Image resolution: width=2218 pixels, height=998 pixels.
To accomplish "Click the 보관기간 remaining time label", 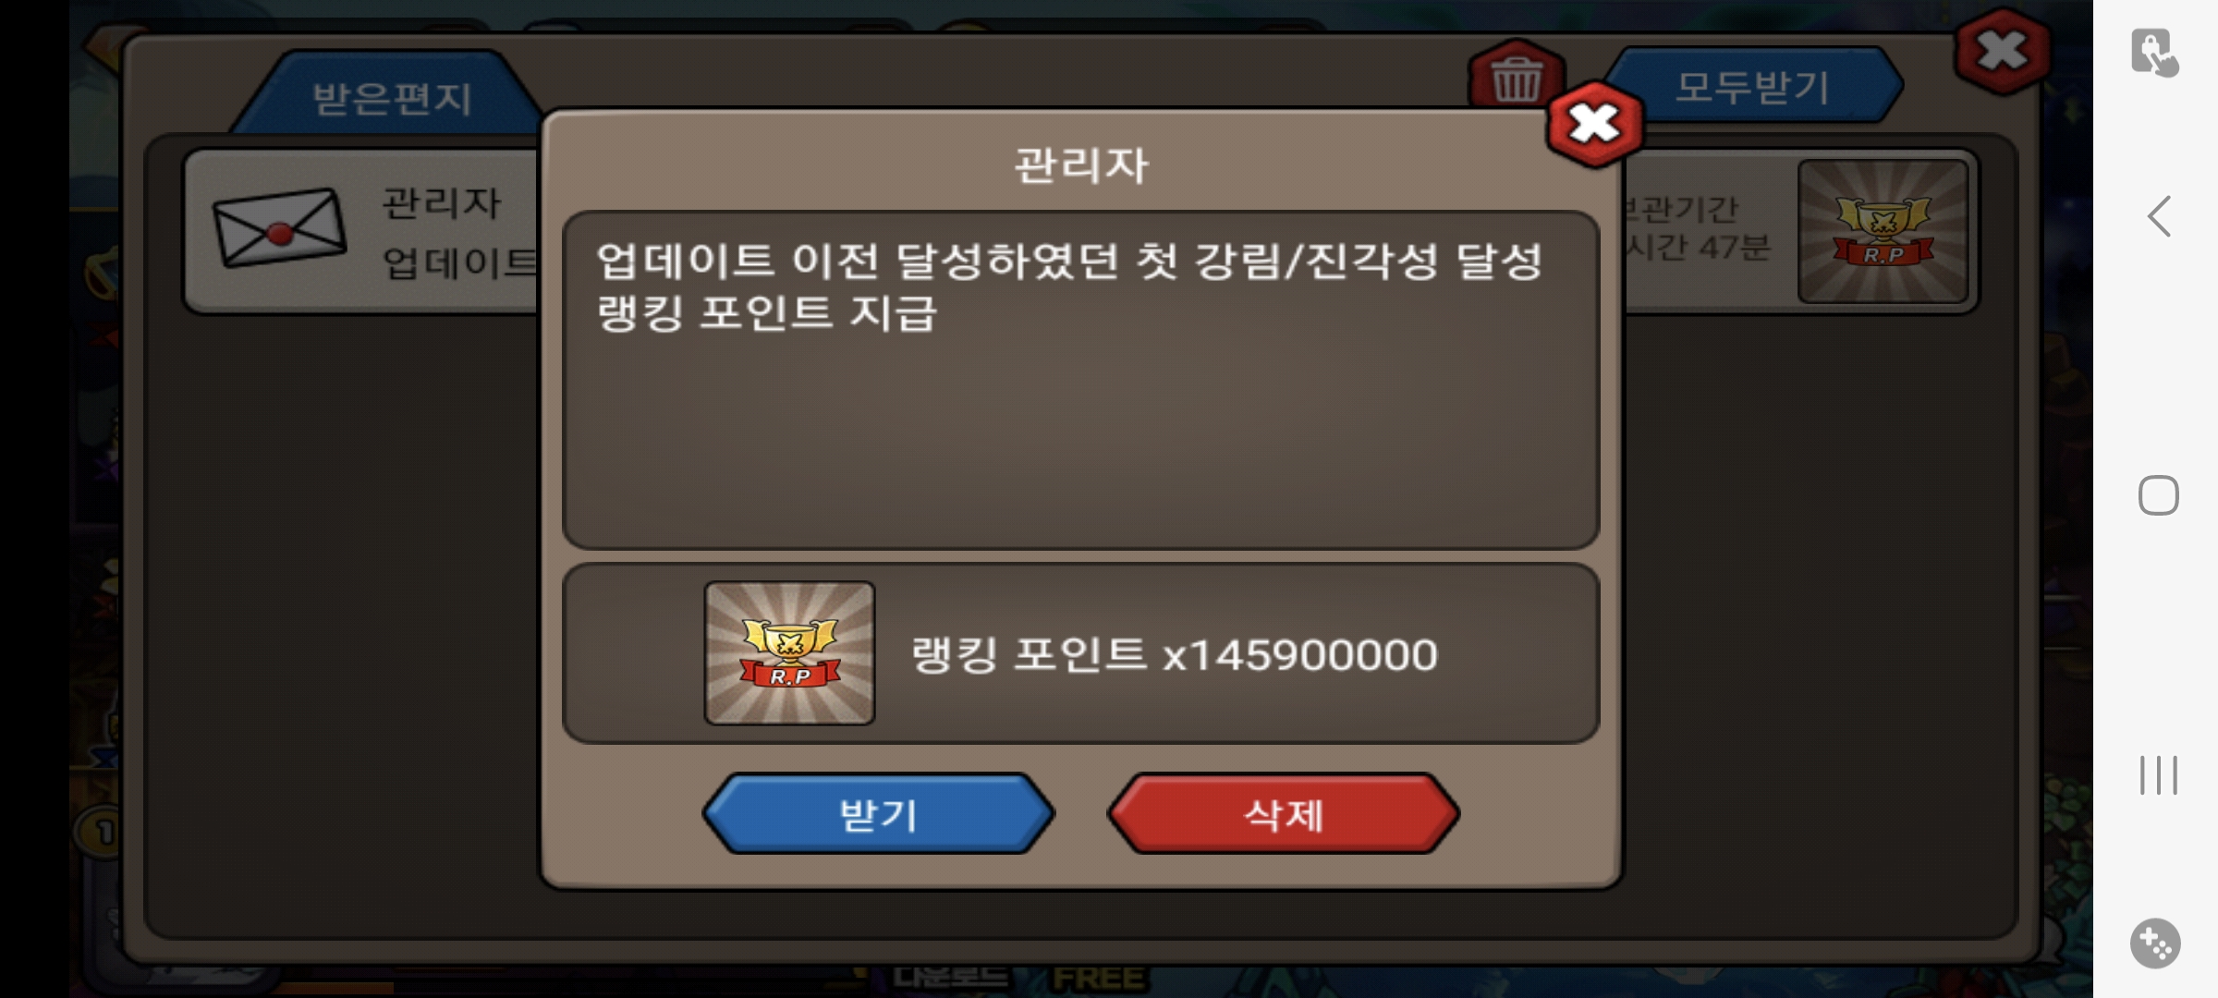I will (x=1697, y=228).
